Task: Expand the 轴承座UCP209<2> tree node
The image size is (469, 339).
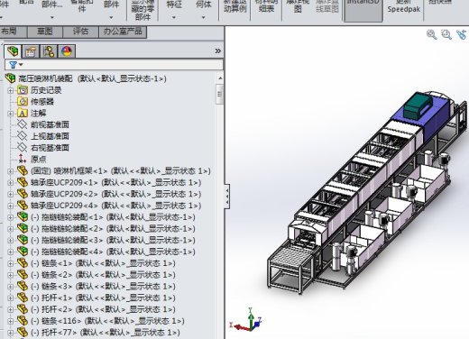Action: pos(11,194)
